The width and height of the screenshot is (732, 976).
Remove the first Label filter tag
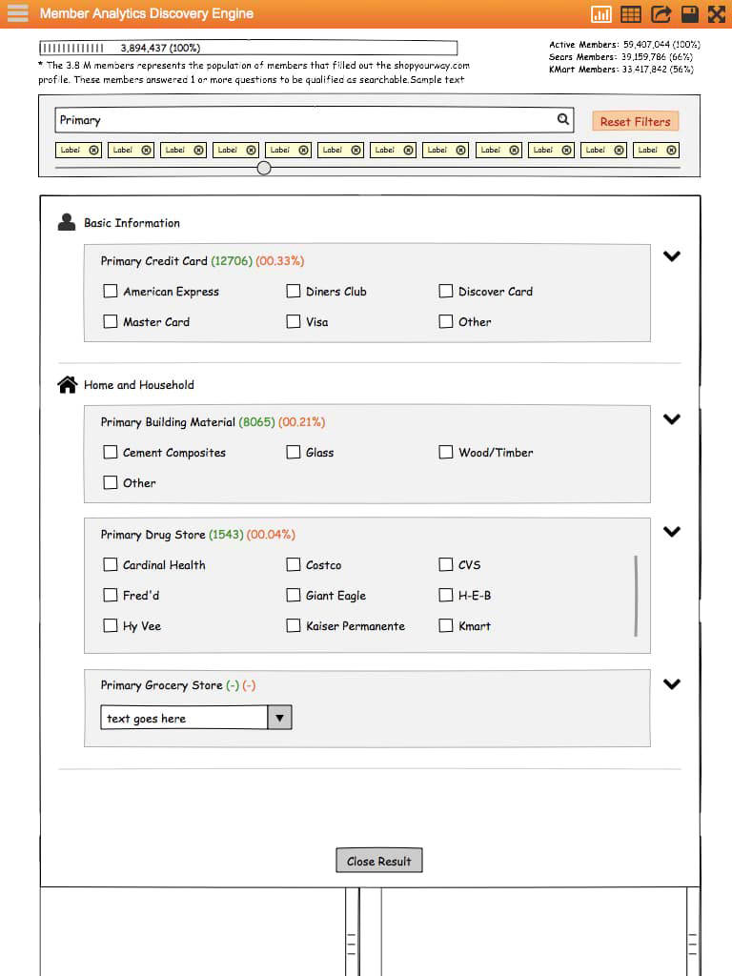coord(93,151)
